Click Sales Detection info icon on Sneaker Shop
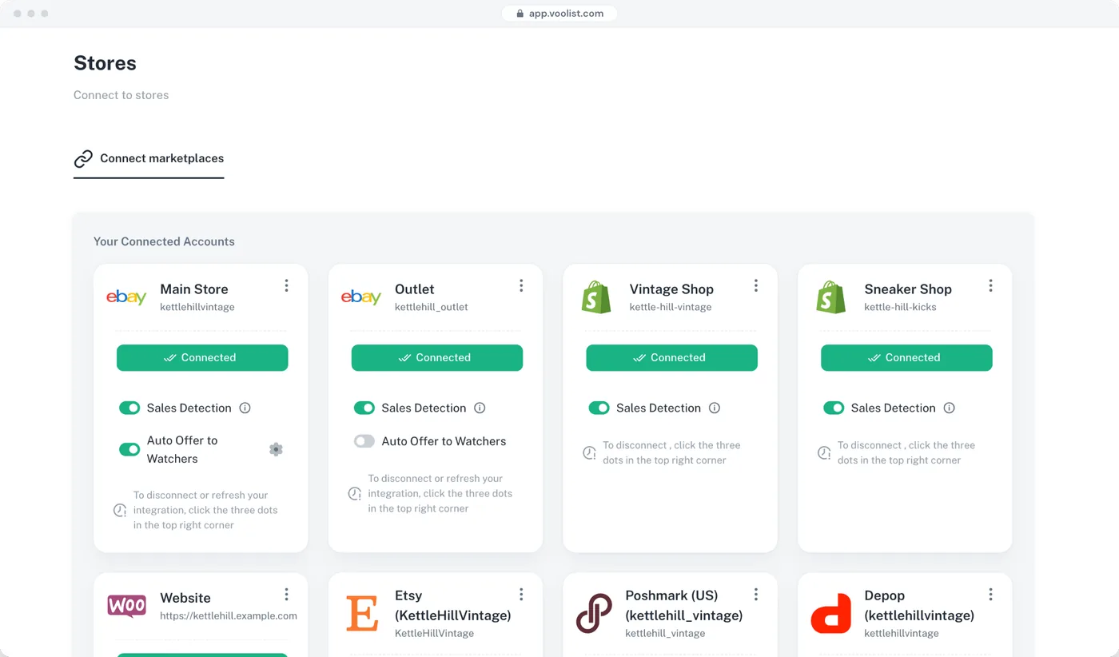The width and height of the screenshot is (1119, 657). click(x=950, y=408)
